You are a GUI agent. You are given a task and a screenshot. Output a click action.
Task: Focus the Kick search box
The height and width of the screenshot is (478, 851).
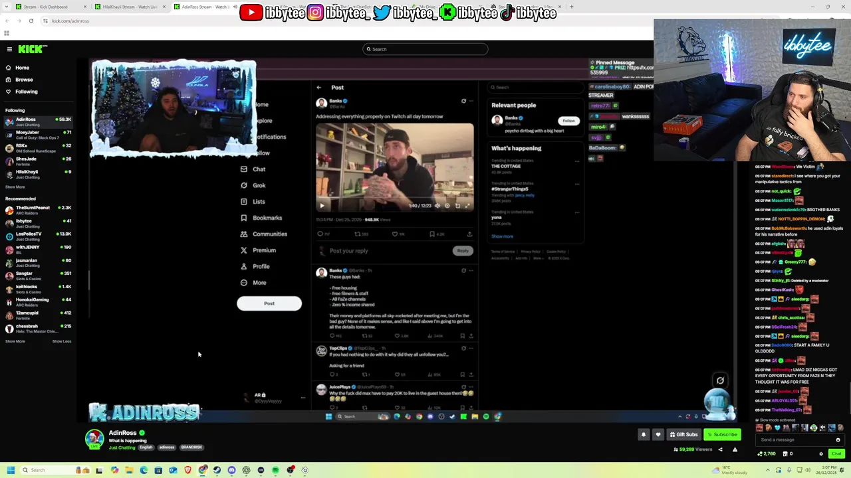[x=425, y=49]
